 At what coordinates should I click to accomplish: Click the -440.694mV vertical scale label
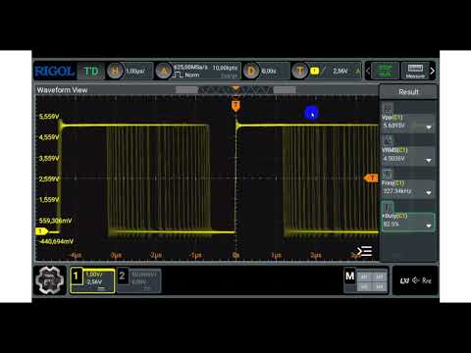[x=56, y=241]
